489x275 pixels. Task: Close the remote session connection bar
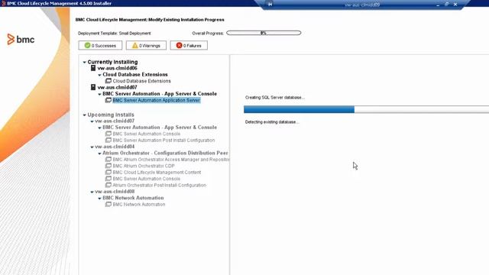tap(455, 5)
